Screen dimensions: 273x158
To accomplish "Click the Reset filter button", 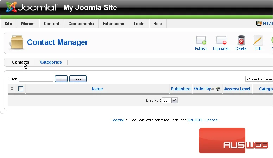I will pyautogui.click(x=78, y=79).
